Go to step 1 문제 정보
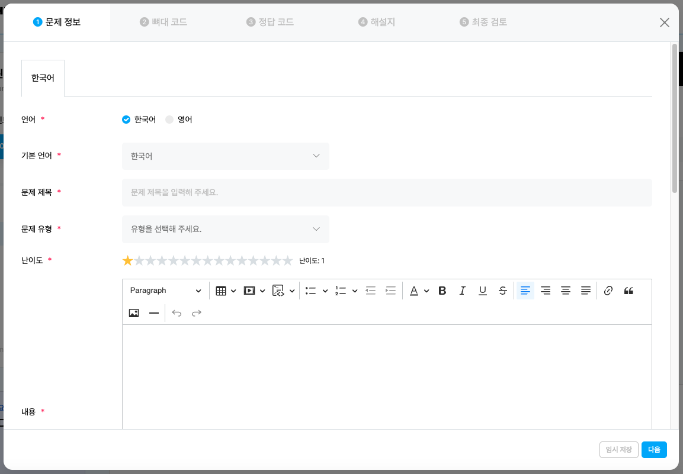This screenshot has height=474, width=683. point(57,22)
